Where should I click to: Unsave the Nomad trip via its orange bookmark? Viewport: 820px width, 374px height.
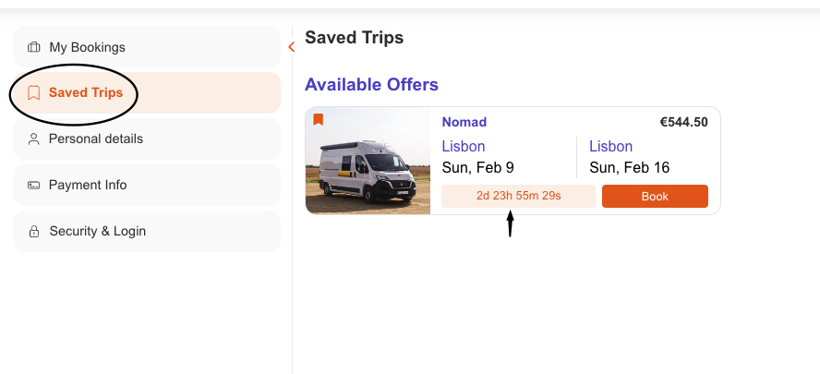tap(318, 120)
